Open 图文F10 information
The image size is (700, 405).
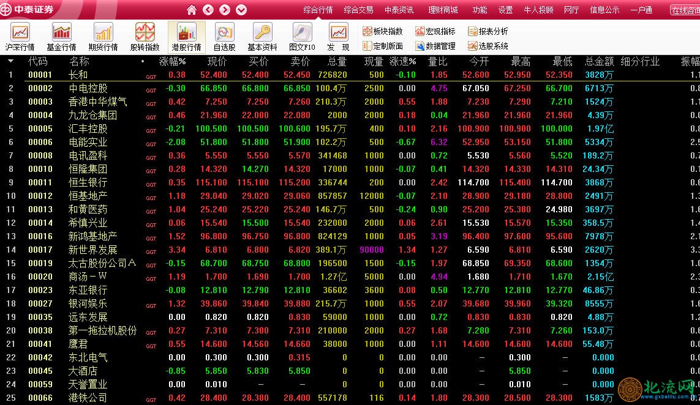[x=303, y=37]
